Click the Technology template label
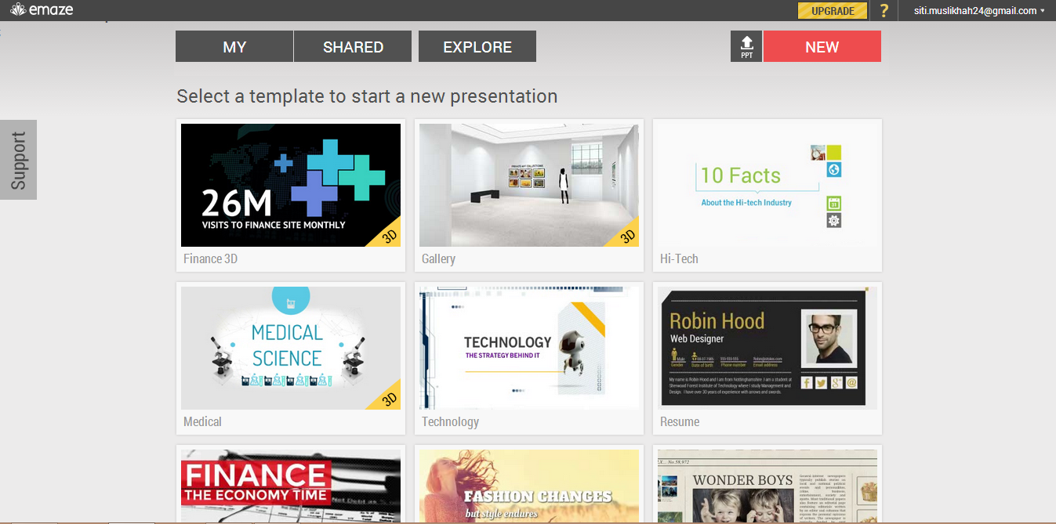 point(450,421)
